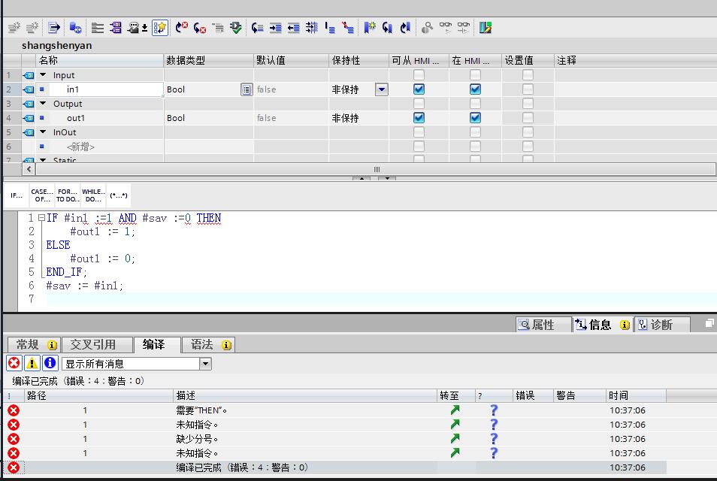Click the colorful panel icon at toolbar end
The image size is (717, 481).
tap(486, 28)
